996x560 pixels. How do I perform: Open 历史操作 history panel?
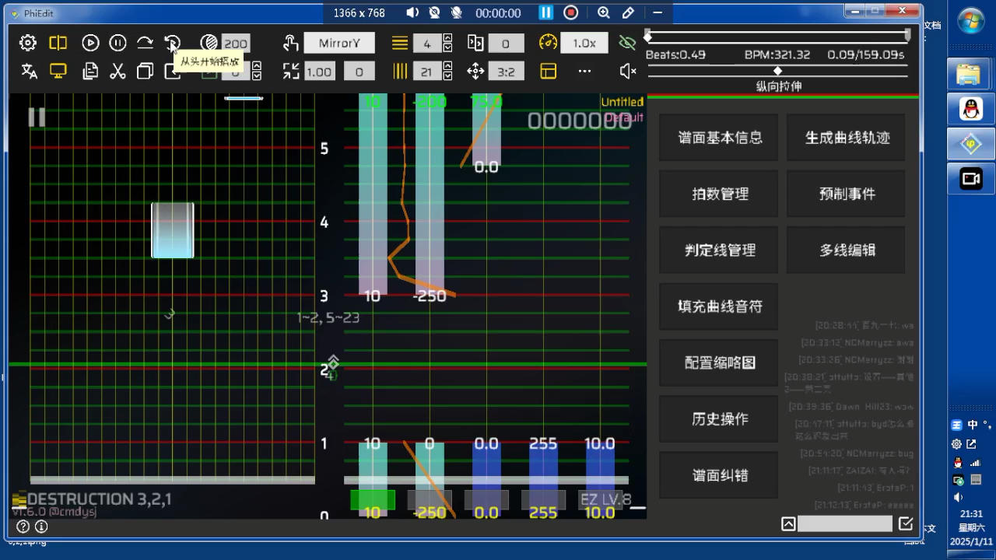[x=719, y=418]
